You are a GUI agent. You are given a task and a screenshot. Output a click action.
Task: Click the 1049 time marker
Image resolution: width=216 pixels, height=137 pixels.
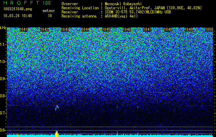tap(189, 29)
